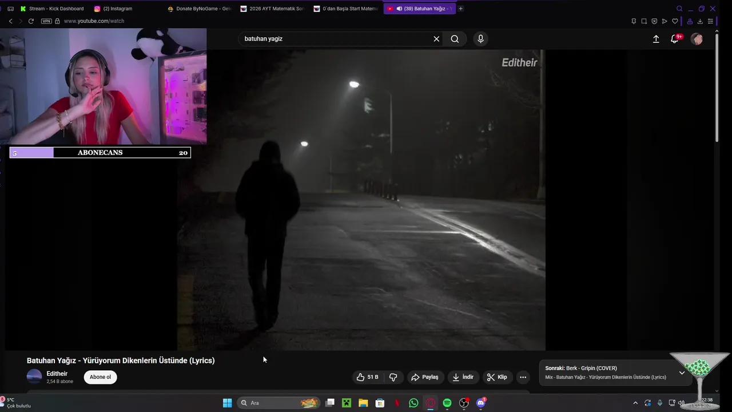Image resolution: width=732 pixels, height=412 pixels.
Task: Open more actions three-dot menu
Action: [x=523, y=377]
